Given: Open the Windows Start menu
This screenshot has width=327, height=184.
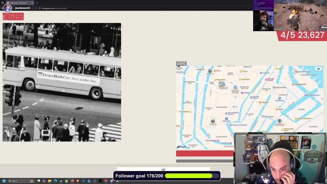Looking at the screenshot, I should point(4,181).
